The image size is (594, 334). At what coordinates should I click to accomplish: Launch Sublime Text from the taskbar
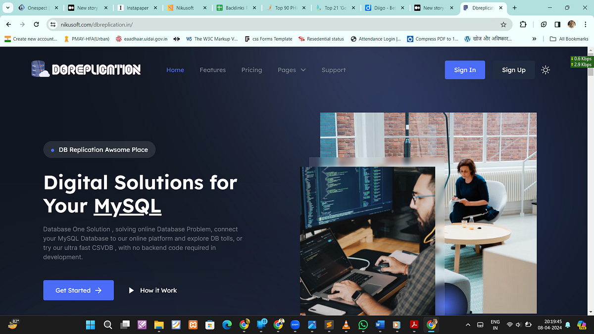(x=329, y=325)
